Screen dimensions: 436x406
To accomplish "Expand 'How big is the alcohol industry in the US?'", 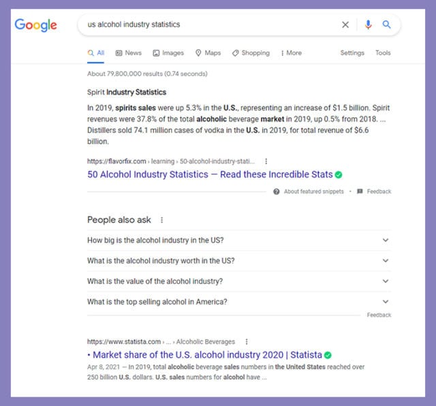I will coord(239,240).
